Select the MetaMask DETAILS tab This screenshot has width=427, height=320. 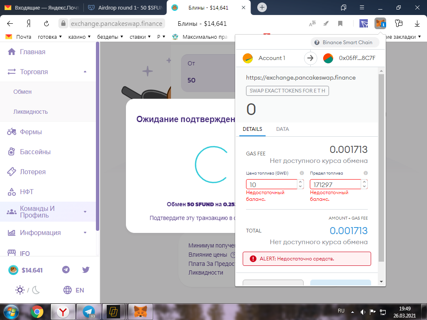[252, 129]
